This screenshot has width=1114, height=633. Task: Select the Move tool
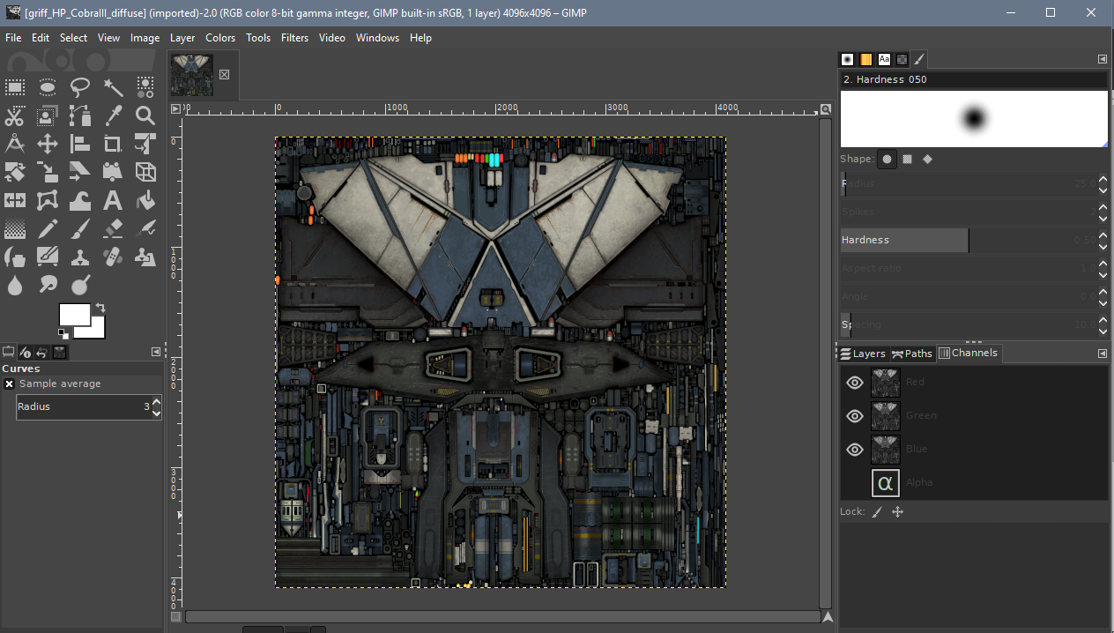(x=48, y=144)
